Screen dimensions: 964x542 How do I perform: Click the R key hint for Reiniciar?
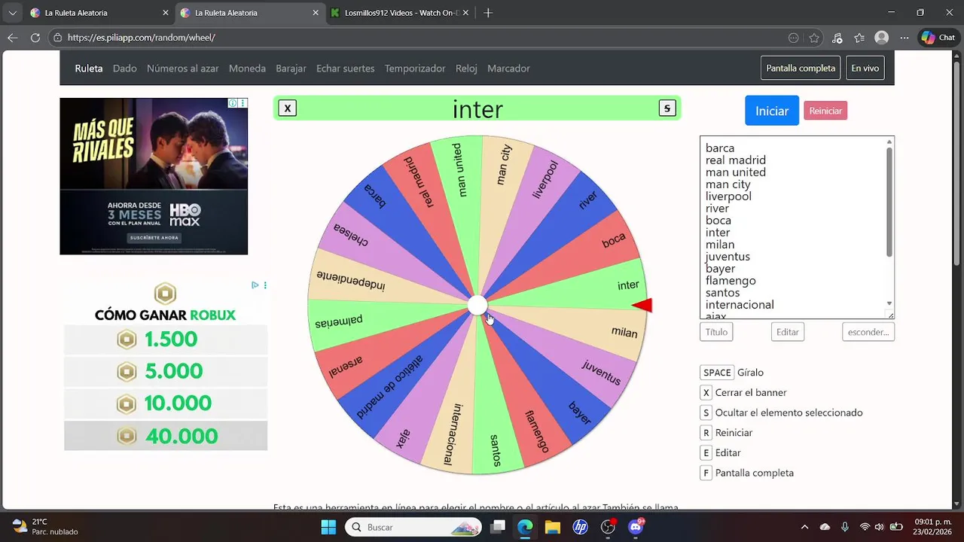[x=706, y=433]
